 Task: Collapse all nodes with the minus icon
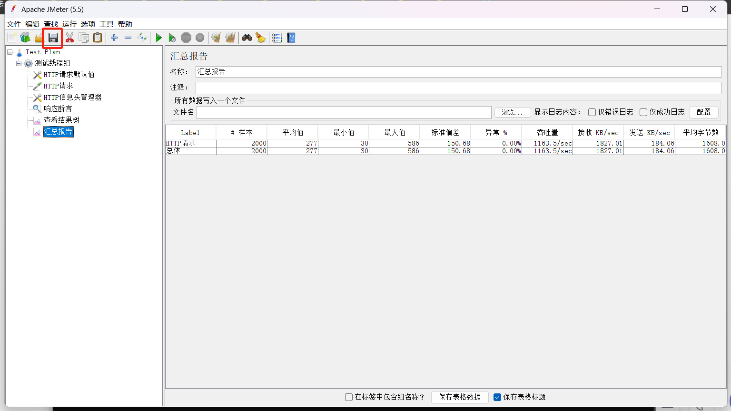click(128, 38)
